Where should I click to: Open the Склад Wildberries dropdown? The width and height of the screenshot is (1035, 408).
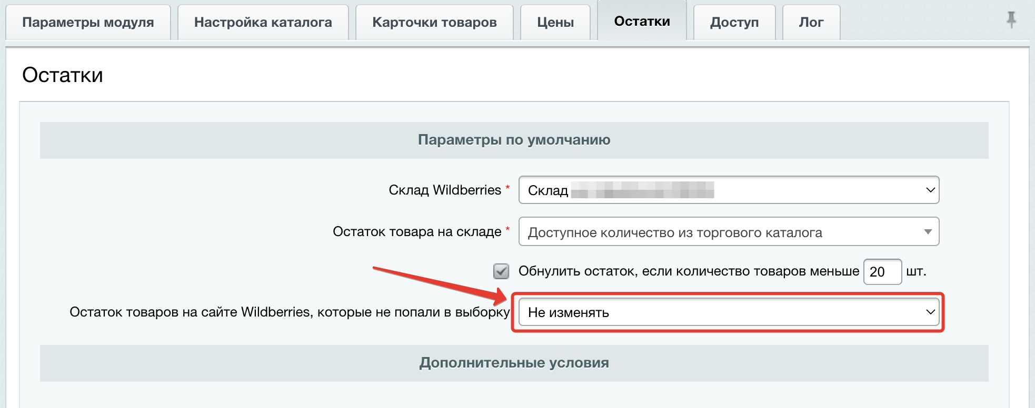pos(729,190)
